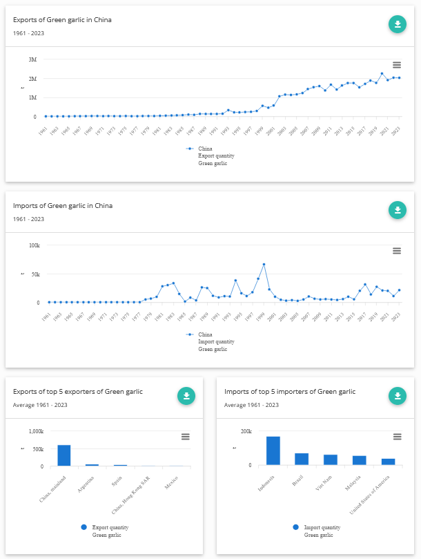Download the Imports of Green garlic chart

click(x=398, y=210)
